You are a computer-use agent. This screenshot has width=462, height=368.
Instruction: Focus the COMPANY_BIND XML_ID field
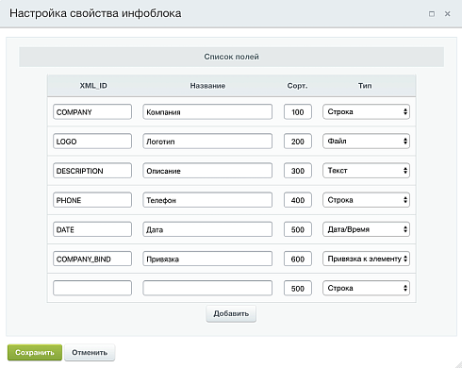(92, 259)
